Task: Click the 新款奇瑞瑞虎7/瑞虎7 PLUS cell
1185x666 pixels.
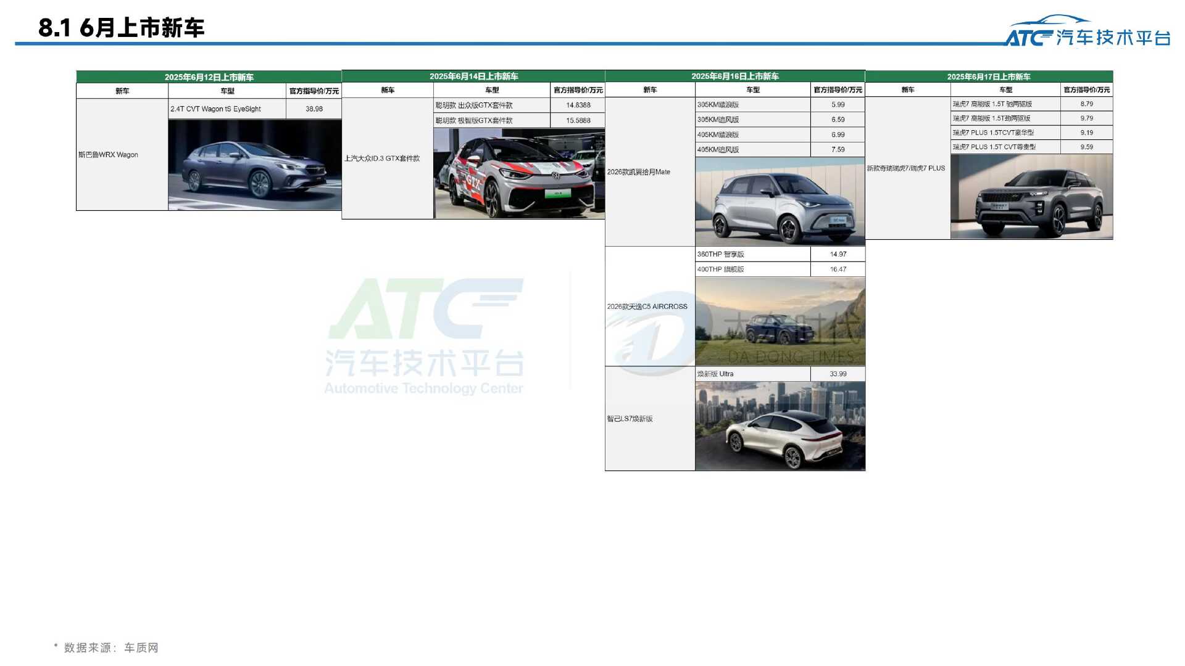Action: click(x=907, y=168)
